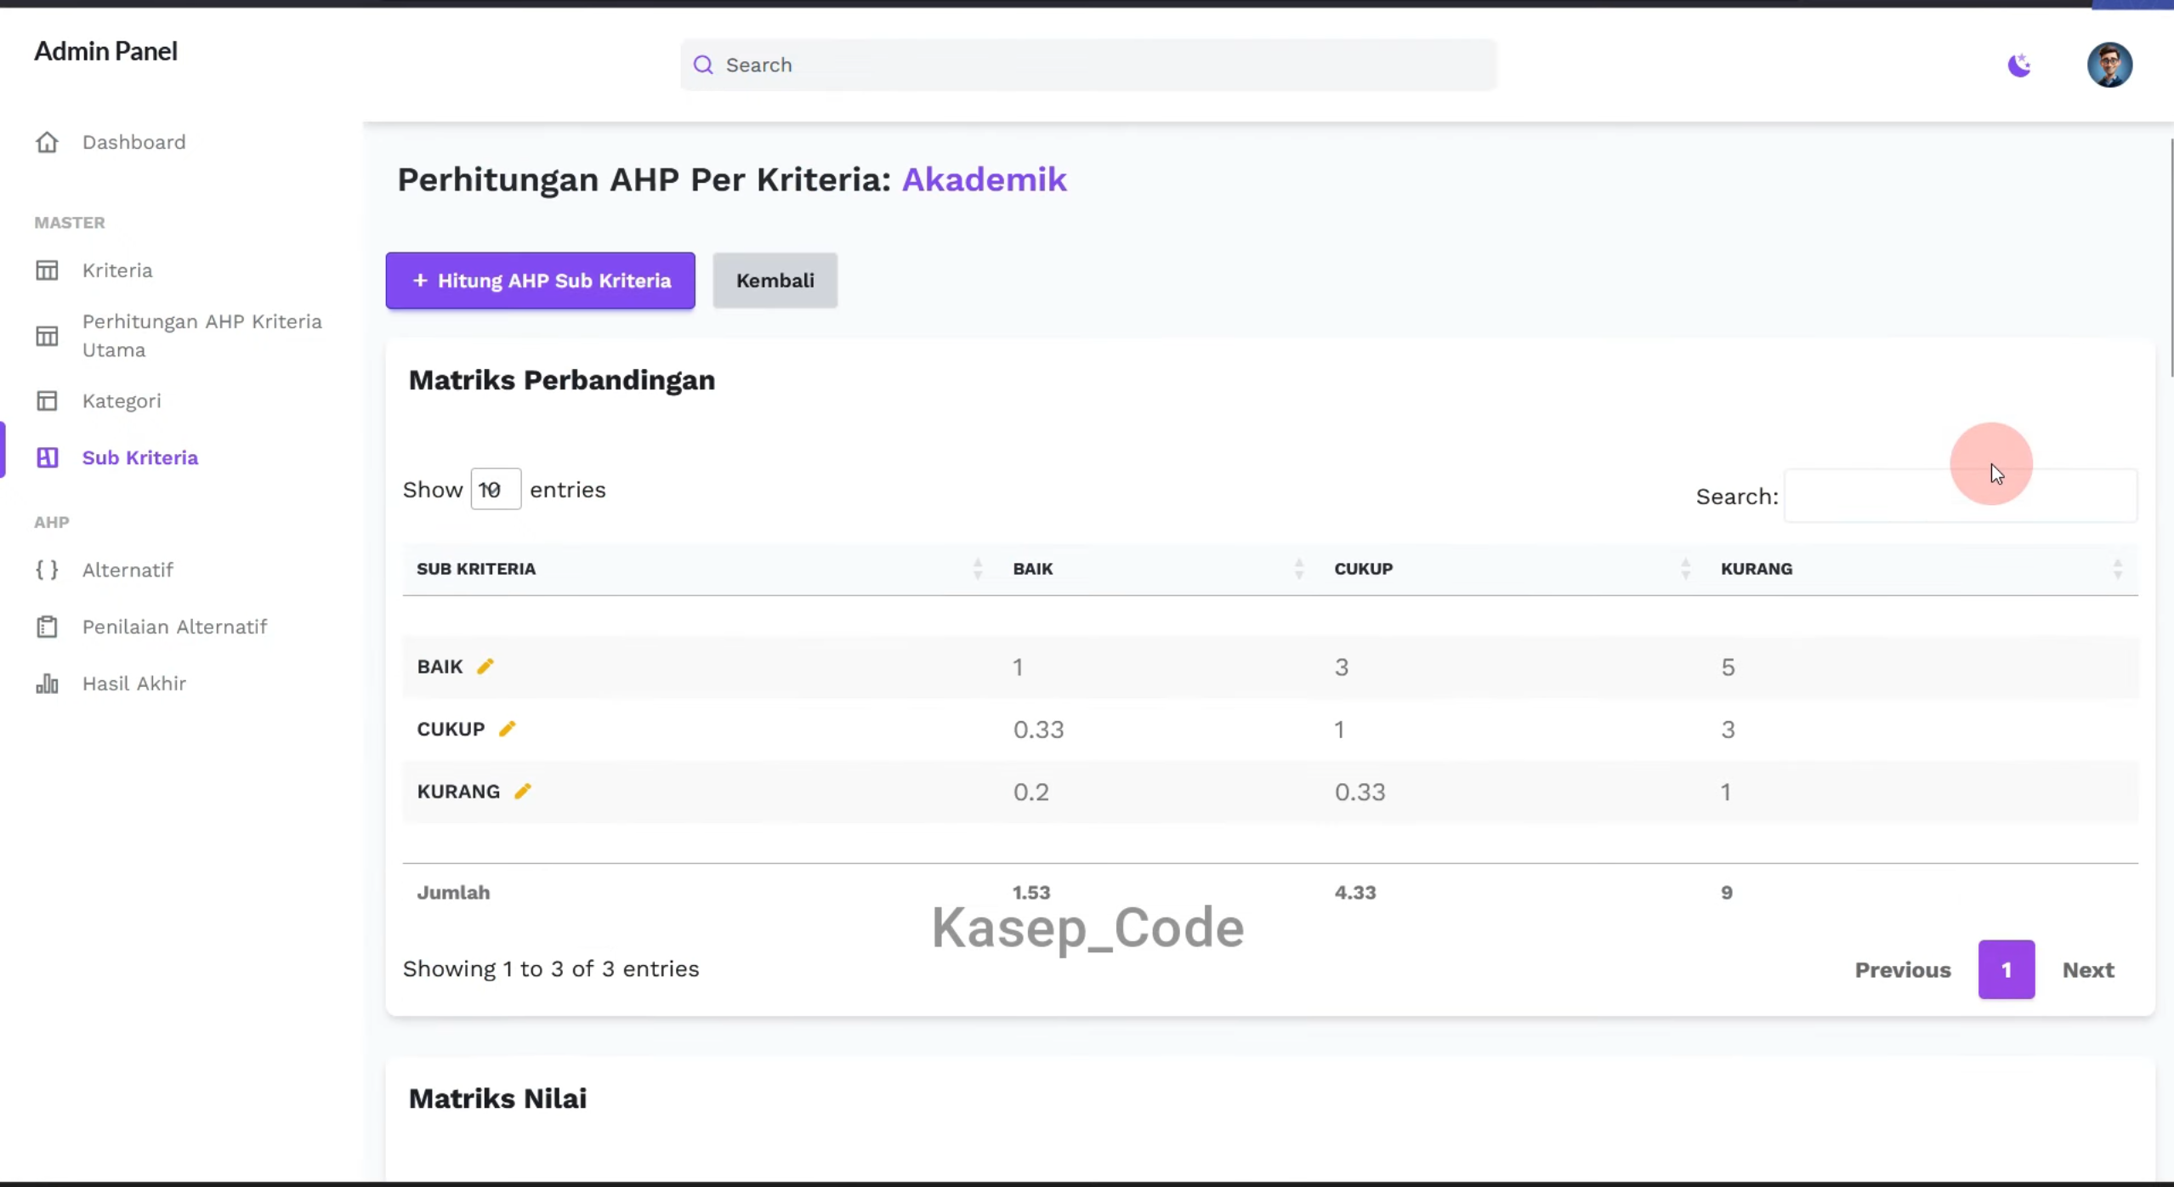Select page 1 in pagination
This screenshot has width=2174, height=1187.
(2007, 969)
